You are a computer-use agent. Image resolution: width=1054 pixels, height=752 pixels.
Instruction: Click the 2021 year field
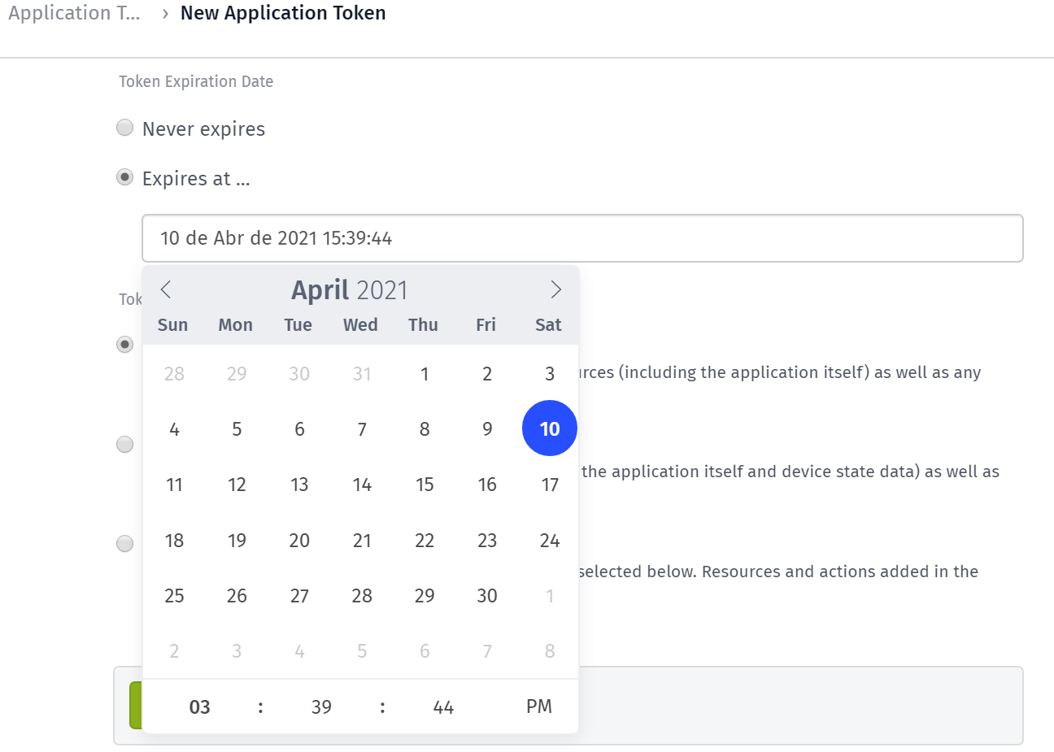(x=382, y=290)
